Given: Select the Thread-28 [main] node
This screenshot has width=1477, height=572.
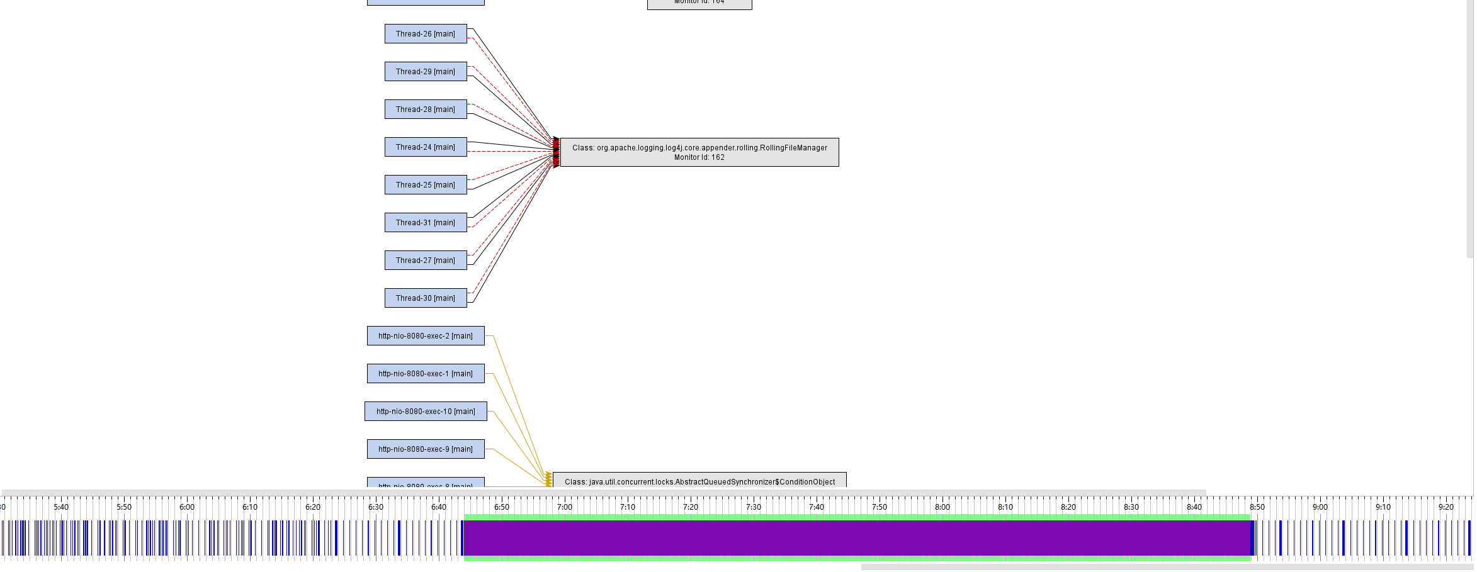Looking at the screenshot, I should [425, 109].
